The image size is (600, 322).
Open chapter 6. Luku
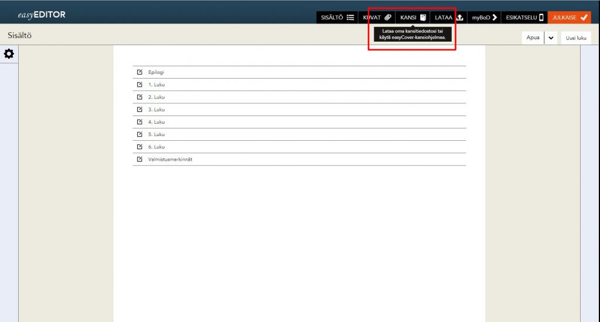tap(156, 147)
